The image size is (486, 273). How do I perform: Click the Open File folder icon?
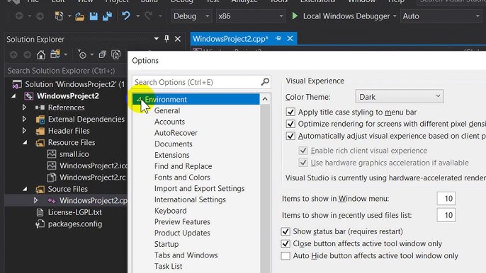coord(79,16)
